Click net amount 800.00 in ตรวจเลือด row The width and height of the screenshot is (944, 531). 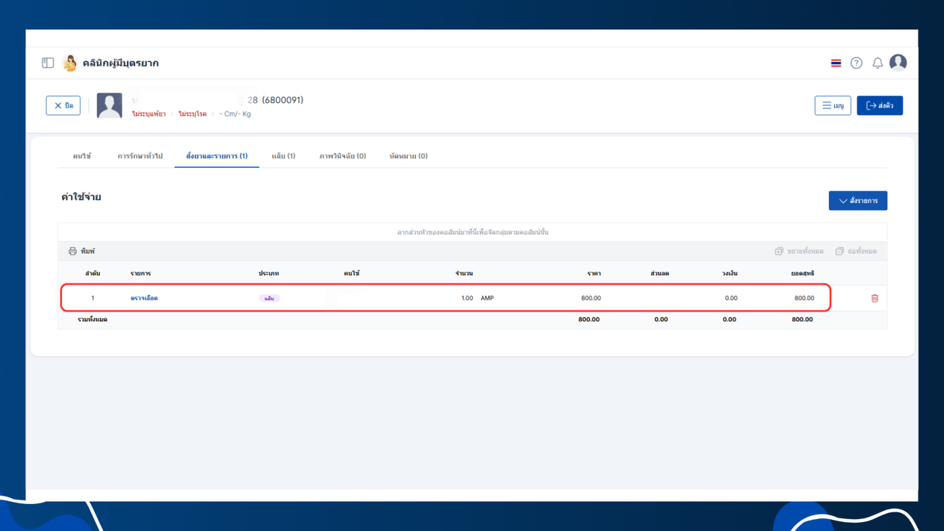point(804,298)
